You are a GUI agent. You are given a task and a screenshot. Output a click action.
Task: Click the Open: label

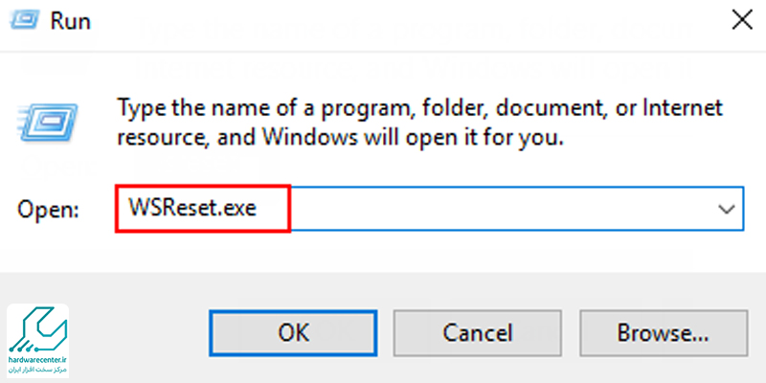pyautogui.click(x=47, y=209)
